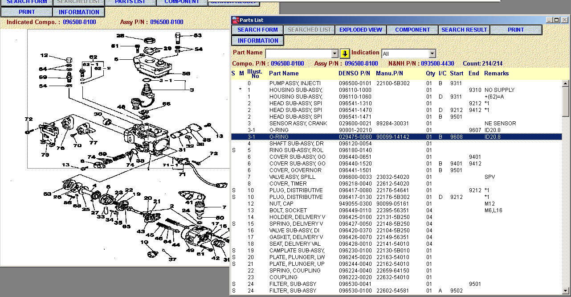Select O-RING row with 90801-20210
This screenshot has height=297, width=571.
pyautogui.click(x=396, y=130)
